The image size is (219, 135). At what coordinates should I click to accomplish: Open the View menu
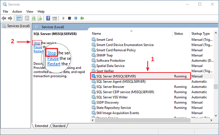coord(30,11)
